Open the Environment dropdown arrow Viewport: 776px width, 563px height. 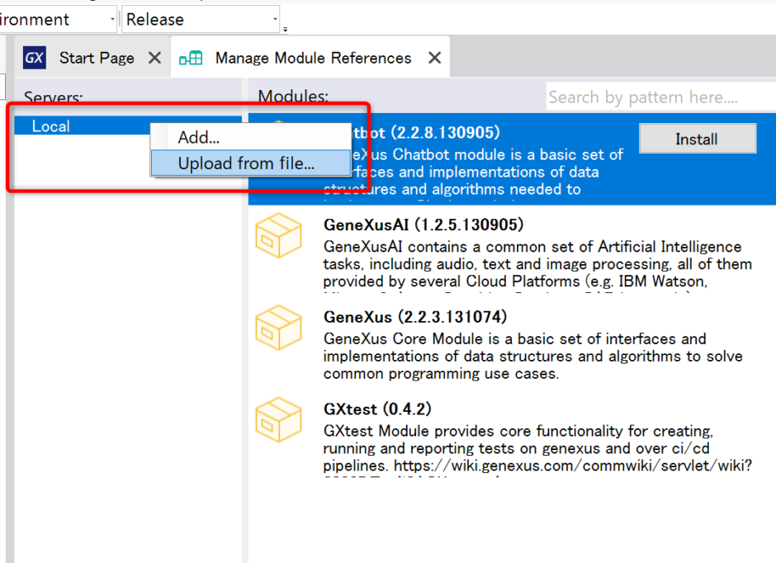click(111, 19)
